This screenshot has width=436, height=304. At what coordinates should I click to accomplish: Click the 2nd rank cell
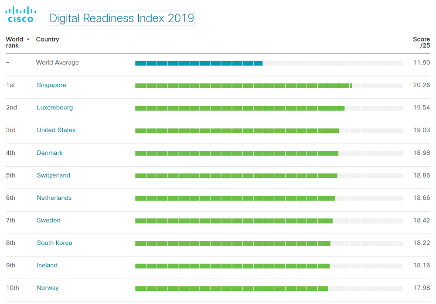coord(11,108)
